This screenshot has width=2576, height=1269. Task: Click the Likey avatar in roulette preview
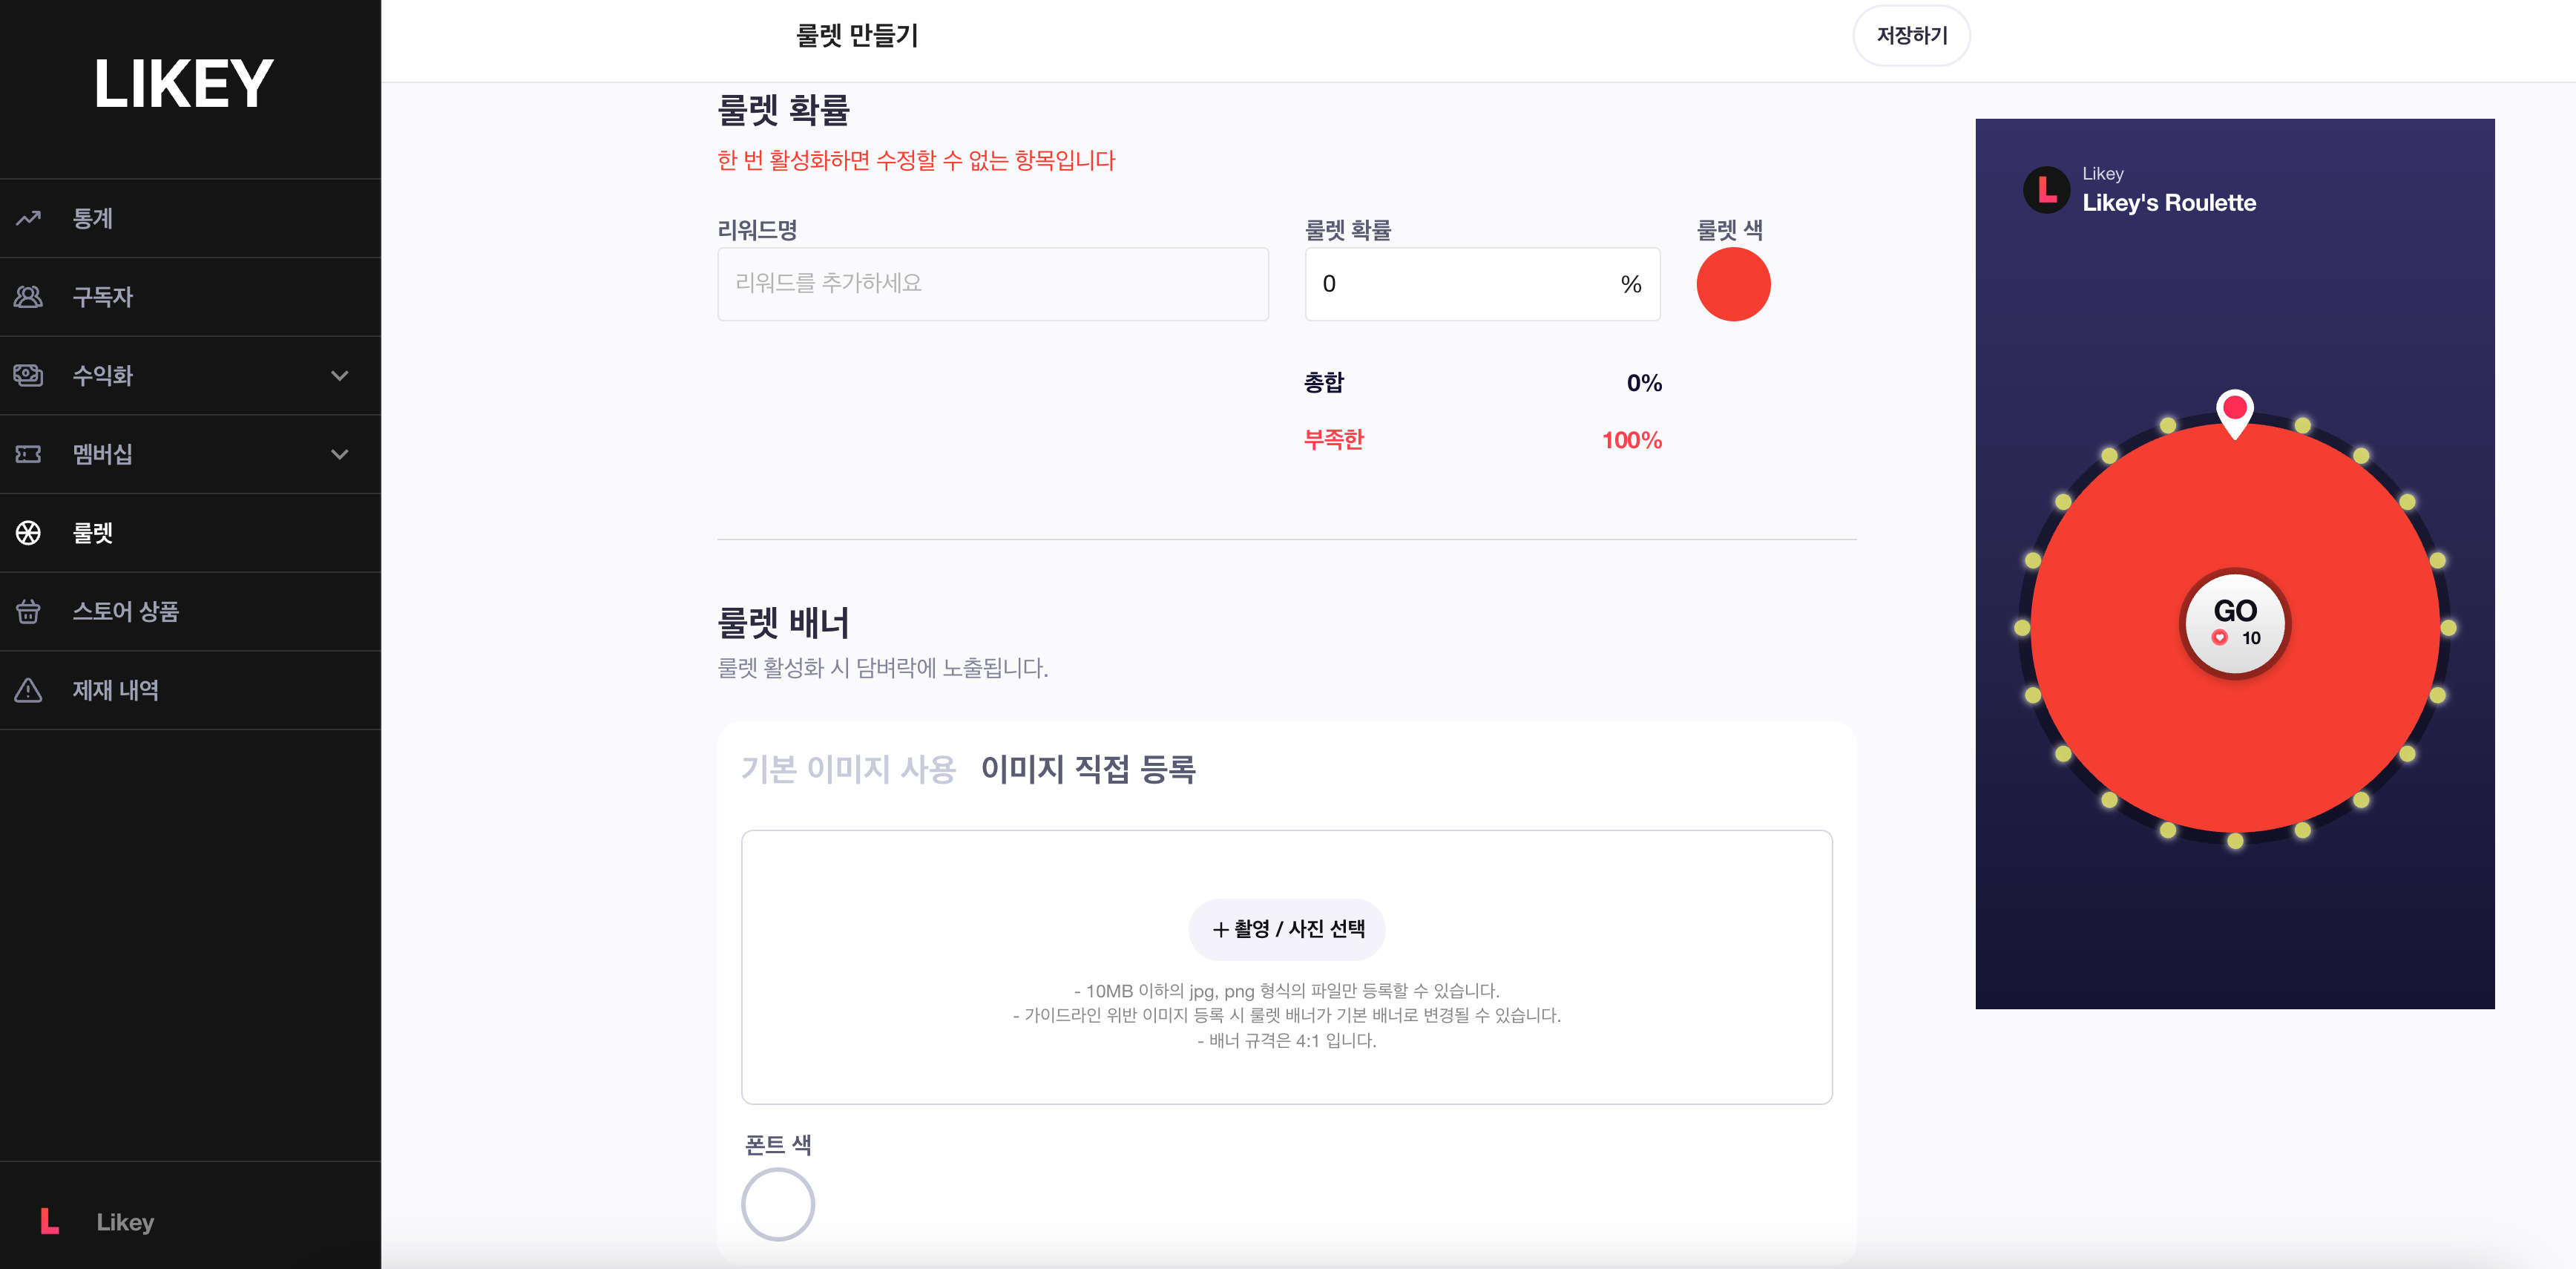(x=2046, y=190)
